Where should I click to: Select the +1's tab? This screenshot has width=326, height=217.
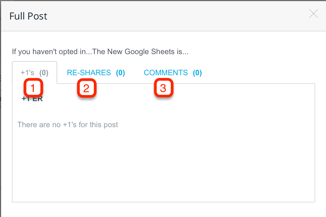click(x=34, y=73)
